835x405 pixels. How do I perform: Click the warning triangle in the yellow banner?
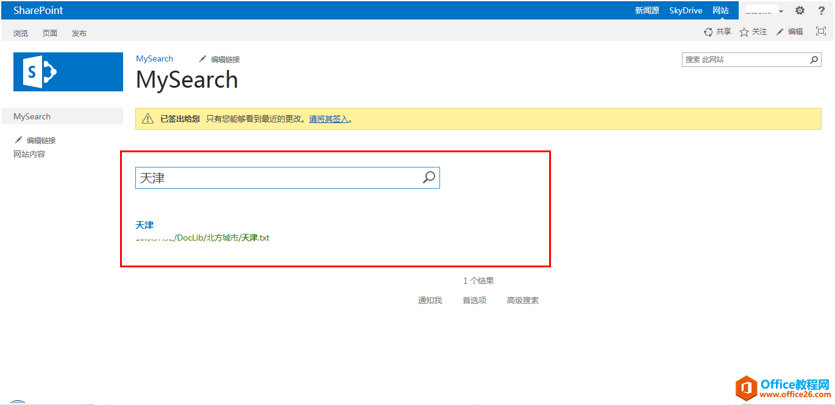pyautogui.click(x=147, y=118)
